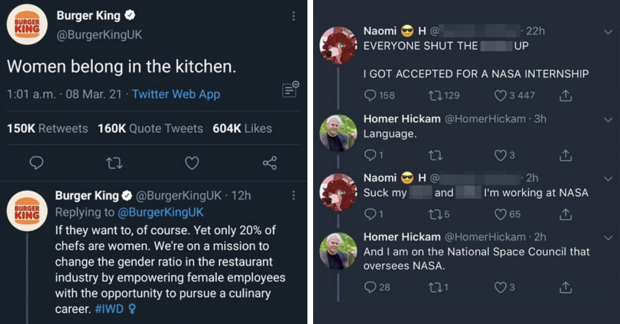Expand options chevron on Naomi's internship tweet
Viewport: 620px width, 324px height.
(x=608, y=31)
